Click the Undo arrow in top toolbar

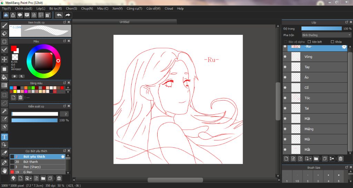point(59,15)
